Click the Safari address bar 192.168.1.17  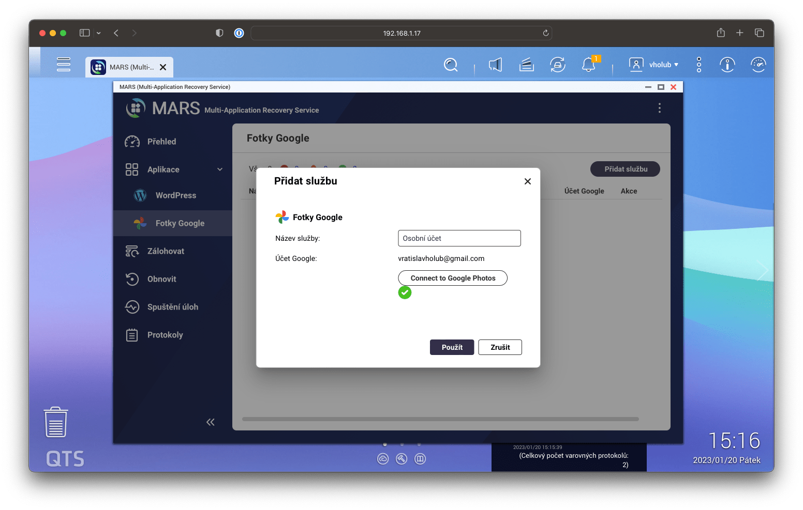[402, 33]
